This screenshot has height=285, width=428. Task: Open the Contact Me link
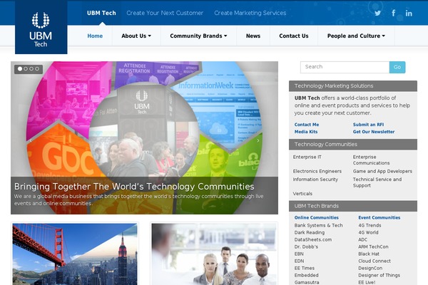(x=307, y=125)
